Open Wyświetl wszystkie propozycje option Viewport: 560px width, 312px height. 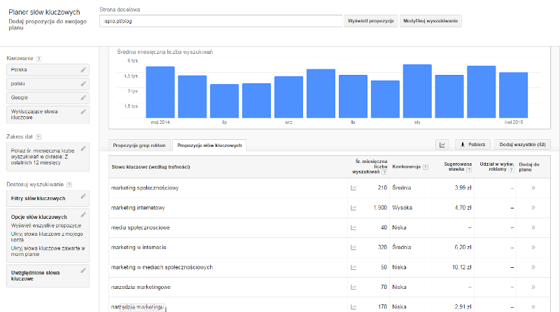click(x=46, y=226)
